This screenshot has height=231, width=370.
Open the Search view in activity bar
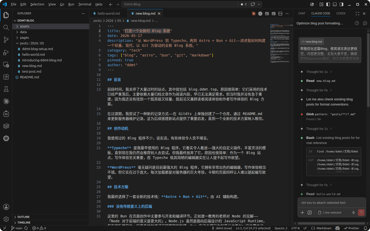pos(6,27)
